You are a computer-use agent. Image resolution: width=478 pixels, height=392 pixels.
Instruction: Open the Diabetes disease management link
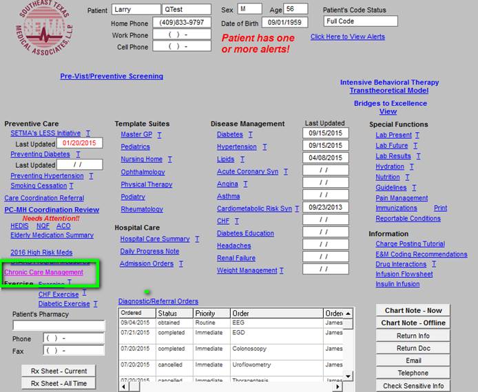click(230, 135)
